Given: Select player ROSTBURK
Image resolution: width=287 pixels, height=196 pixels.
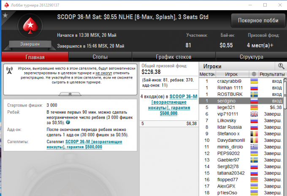Looking at the screenshot, I should pos(241,94).
